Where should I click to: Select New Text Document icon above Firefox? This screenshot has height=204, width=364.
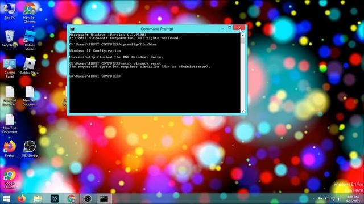pyautogui.click(x=10, y=124)
